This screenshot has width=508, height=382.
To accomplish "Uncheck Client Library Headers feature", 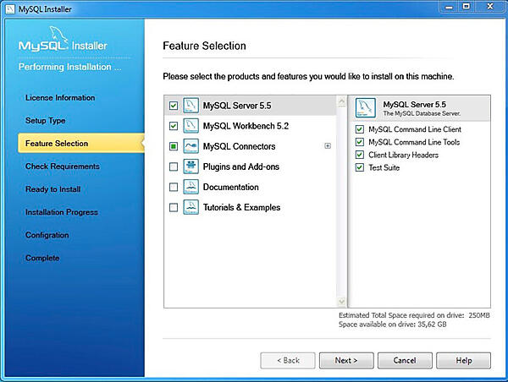I will 360,155.
